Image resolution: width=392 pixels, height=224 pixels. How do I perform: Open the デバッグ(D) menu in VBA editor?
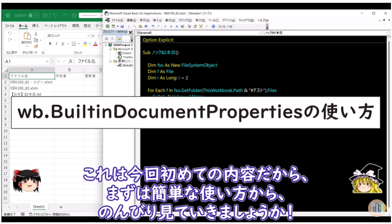click(185, 20)
